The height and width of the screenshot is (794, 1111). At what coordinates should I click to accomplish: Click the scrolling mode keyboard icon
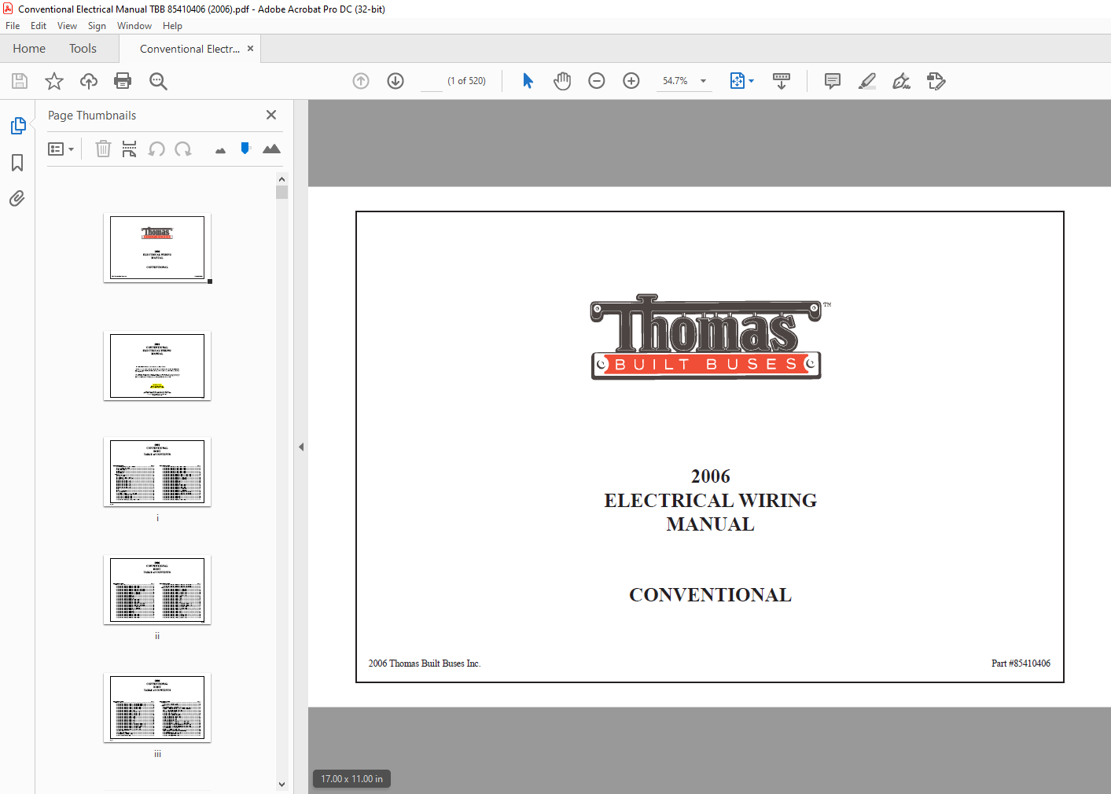coord(782,81)
